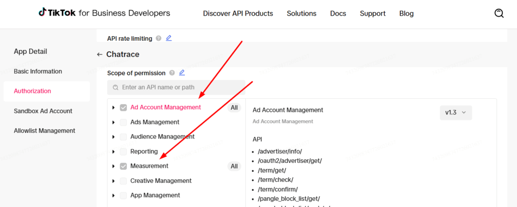Click the back arrow beside Chatrace
The image size is (517, 207).
pos(99,54)
